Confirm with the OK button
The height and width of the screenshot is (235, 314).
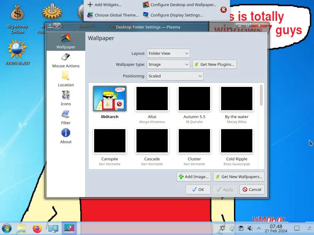click(x=198, y=189)
